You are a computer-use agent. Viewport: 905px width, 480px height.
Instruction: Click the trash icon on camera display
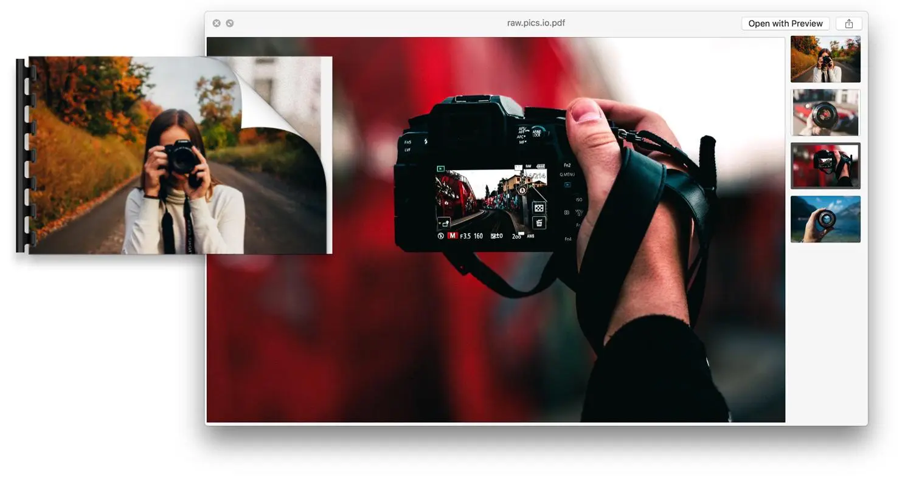539,223
